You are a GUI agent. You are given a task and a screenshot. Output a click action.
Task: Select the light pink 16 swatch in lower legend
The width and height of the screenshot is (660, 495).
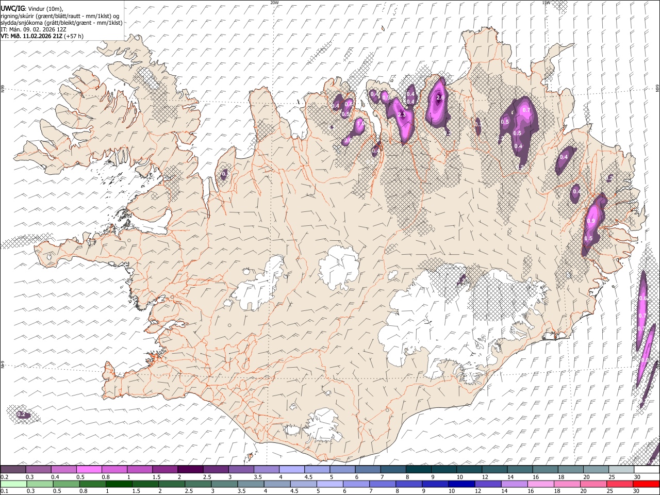tap(541, 484)
